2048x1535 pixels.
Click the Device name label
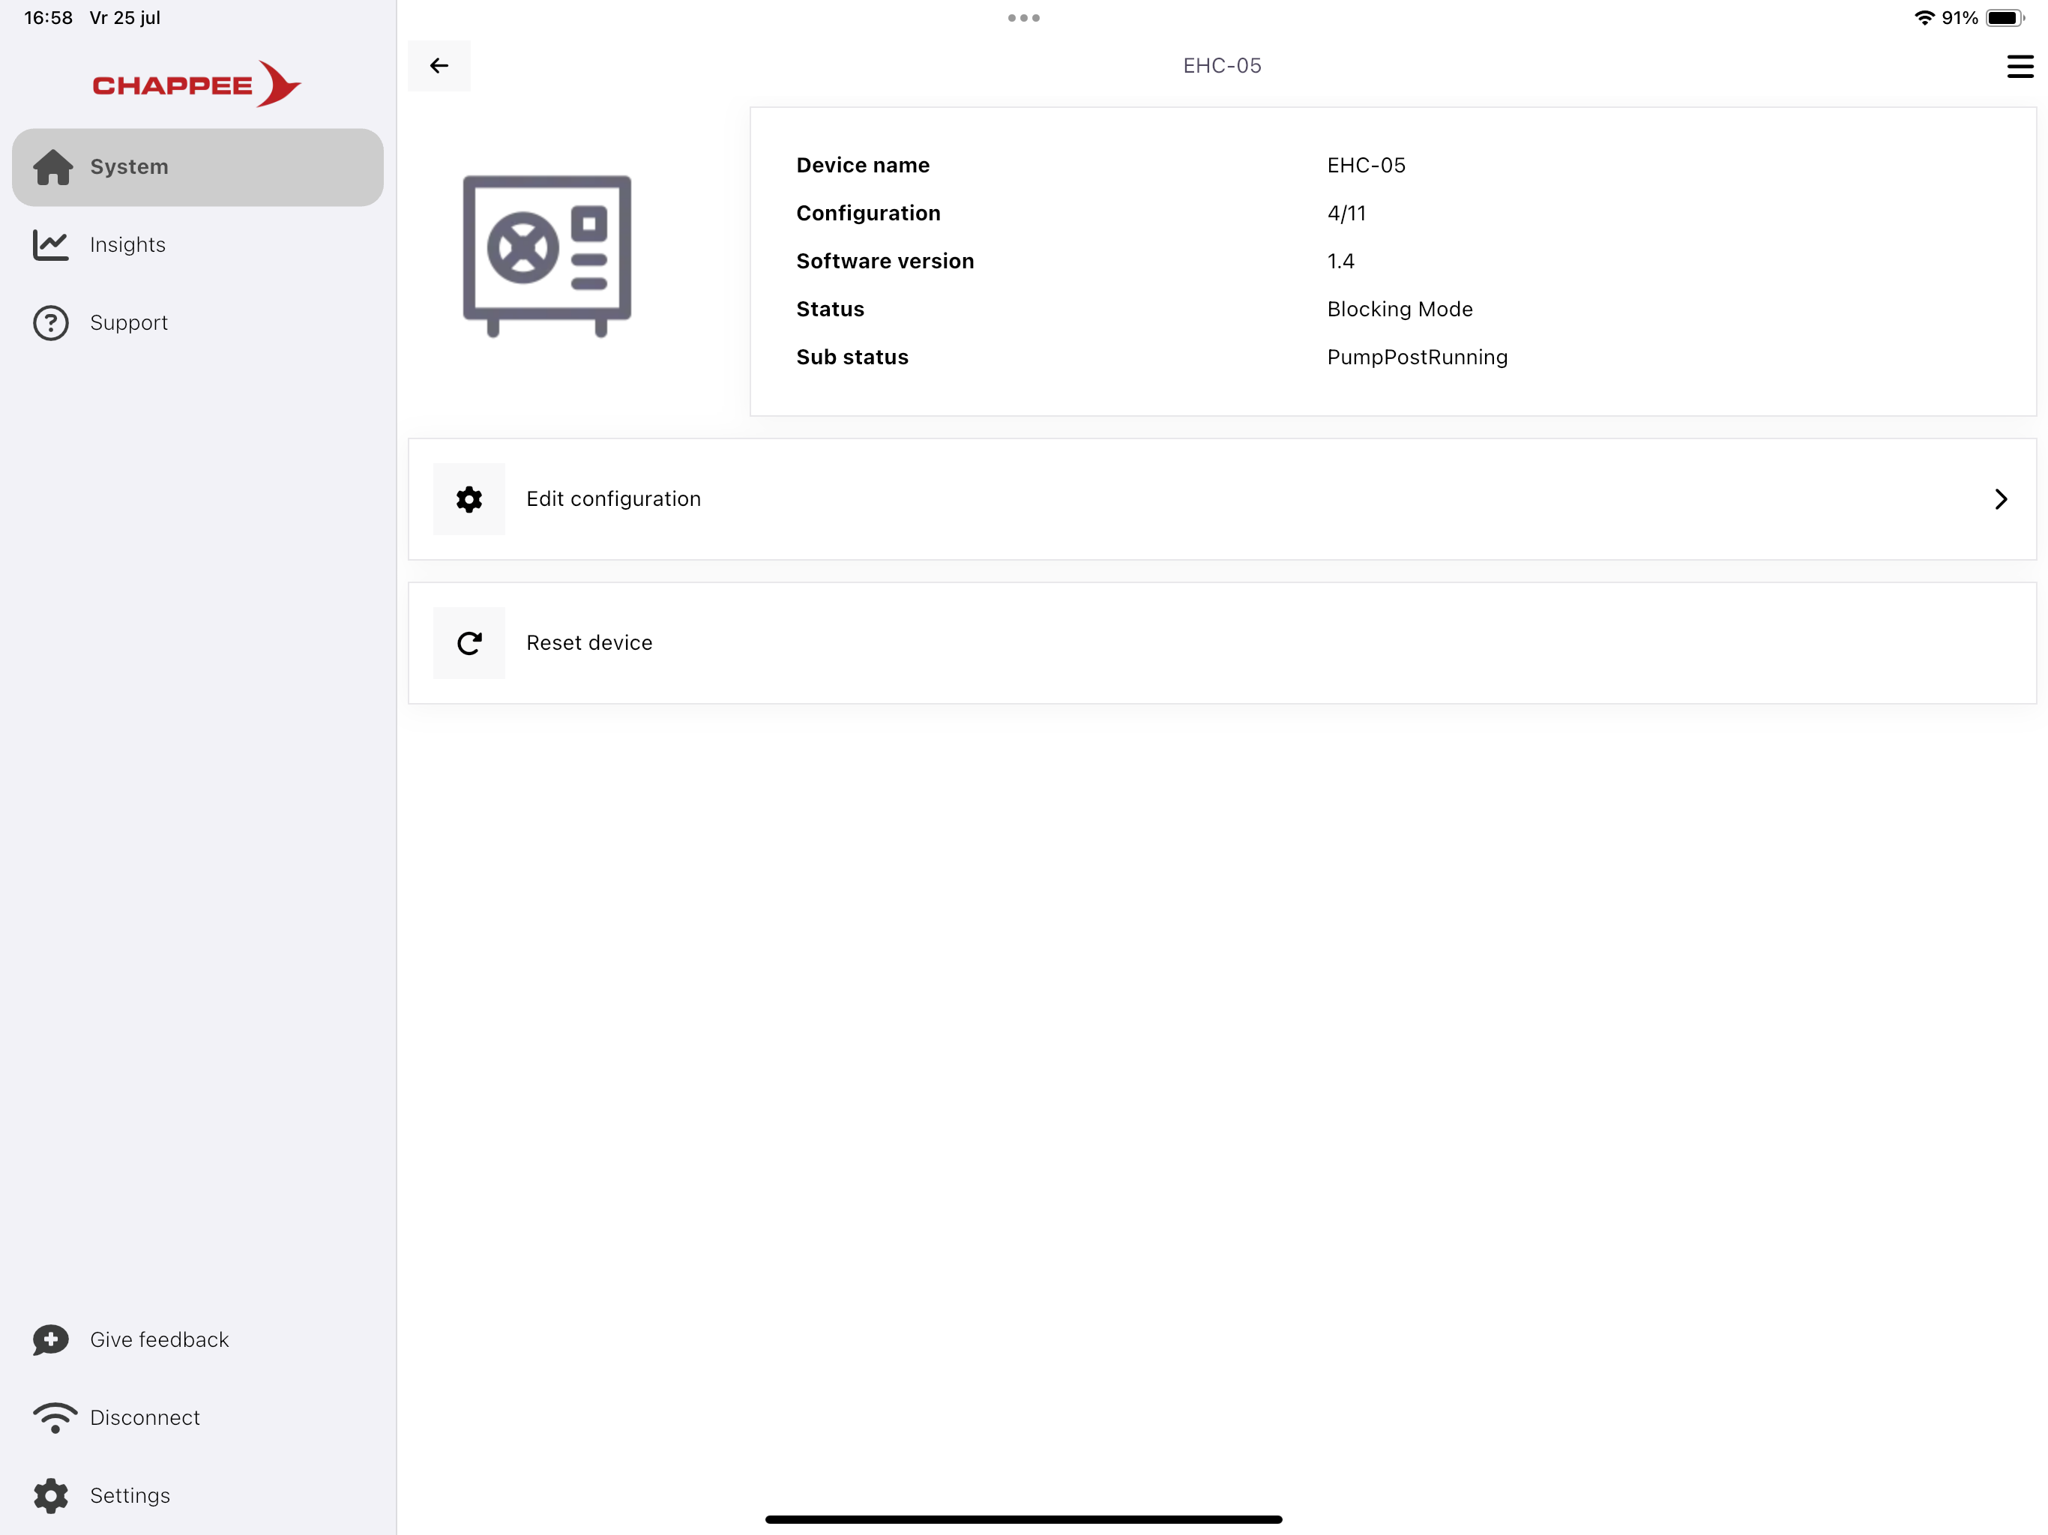coord(863,165)
